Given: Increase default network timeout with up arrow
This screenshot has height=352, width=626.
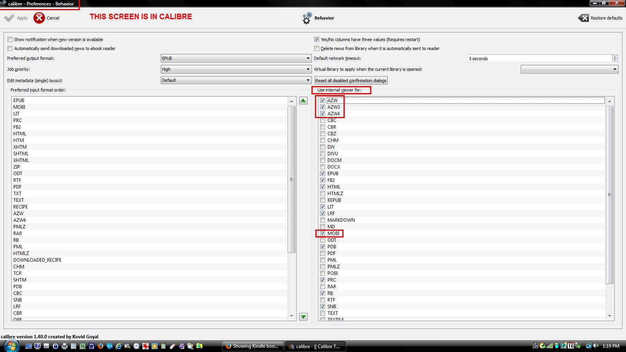Looking at the screenshot, I should 615,57.
